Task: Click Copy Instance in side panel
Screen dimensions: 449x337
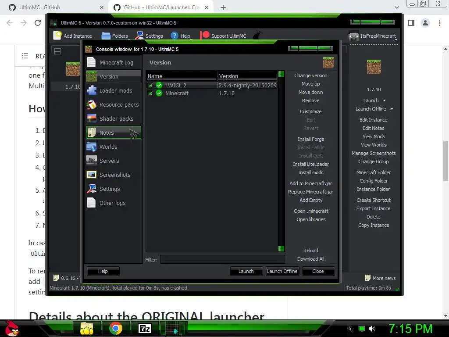Action: [x=373, y=225]
